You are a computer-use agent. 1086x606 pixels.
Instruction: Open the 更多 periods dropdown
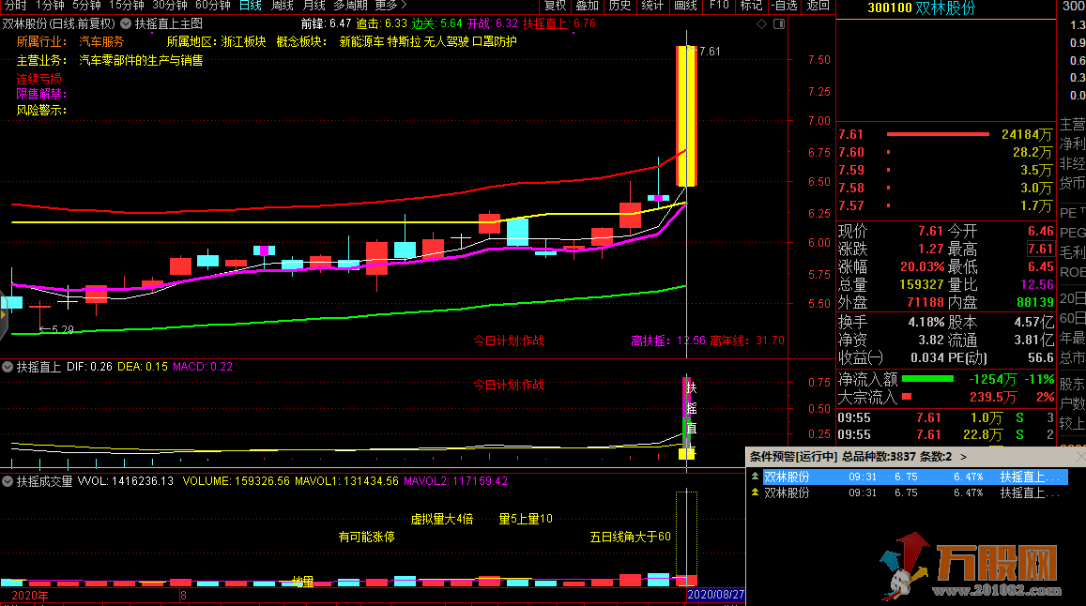click(390, 6)
